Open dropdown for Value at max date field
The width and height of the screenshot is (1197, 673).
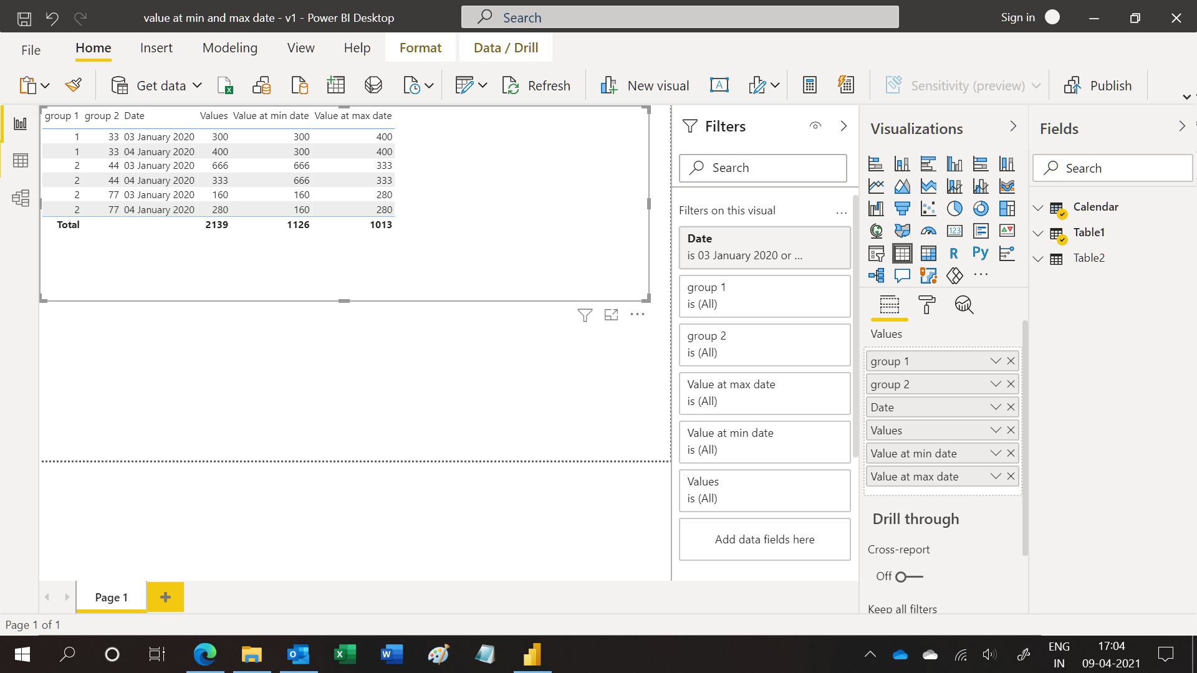click(x=996, y=476)
